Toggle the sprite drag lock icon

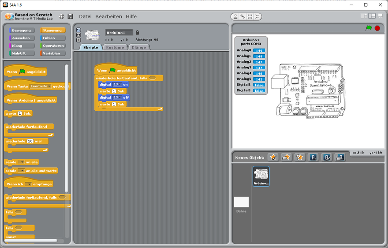137,33
